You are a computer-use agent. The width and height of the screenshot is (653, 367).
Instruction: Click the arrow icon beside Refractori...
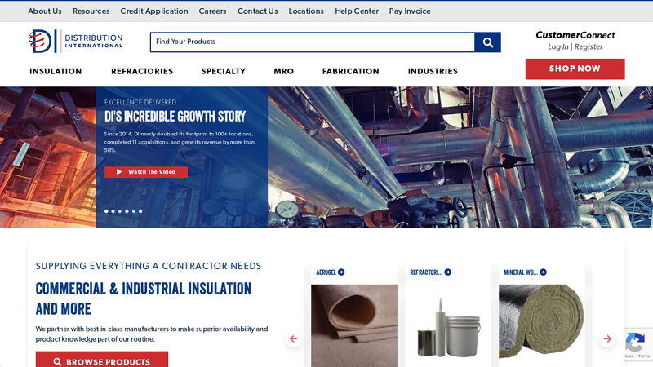tap(448, 272)
